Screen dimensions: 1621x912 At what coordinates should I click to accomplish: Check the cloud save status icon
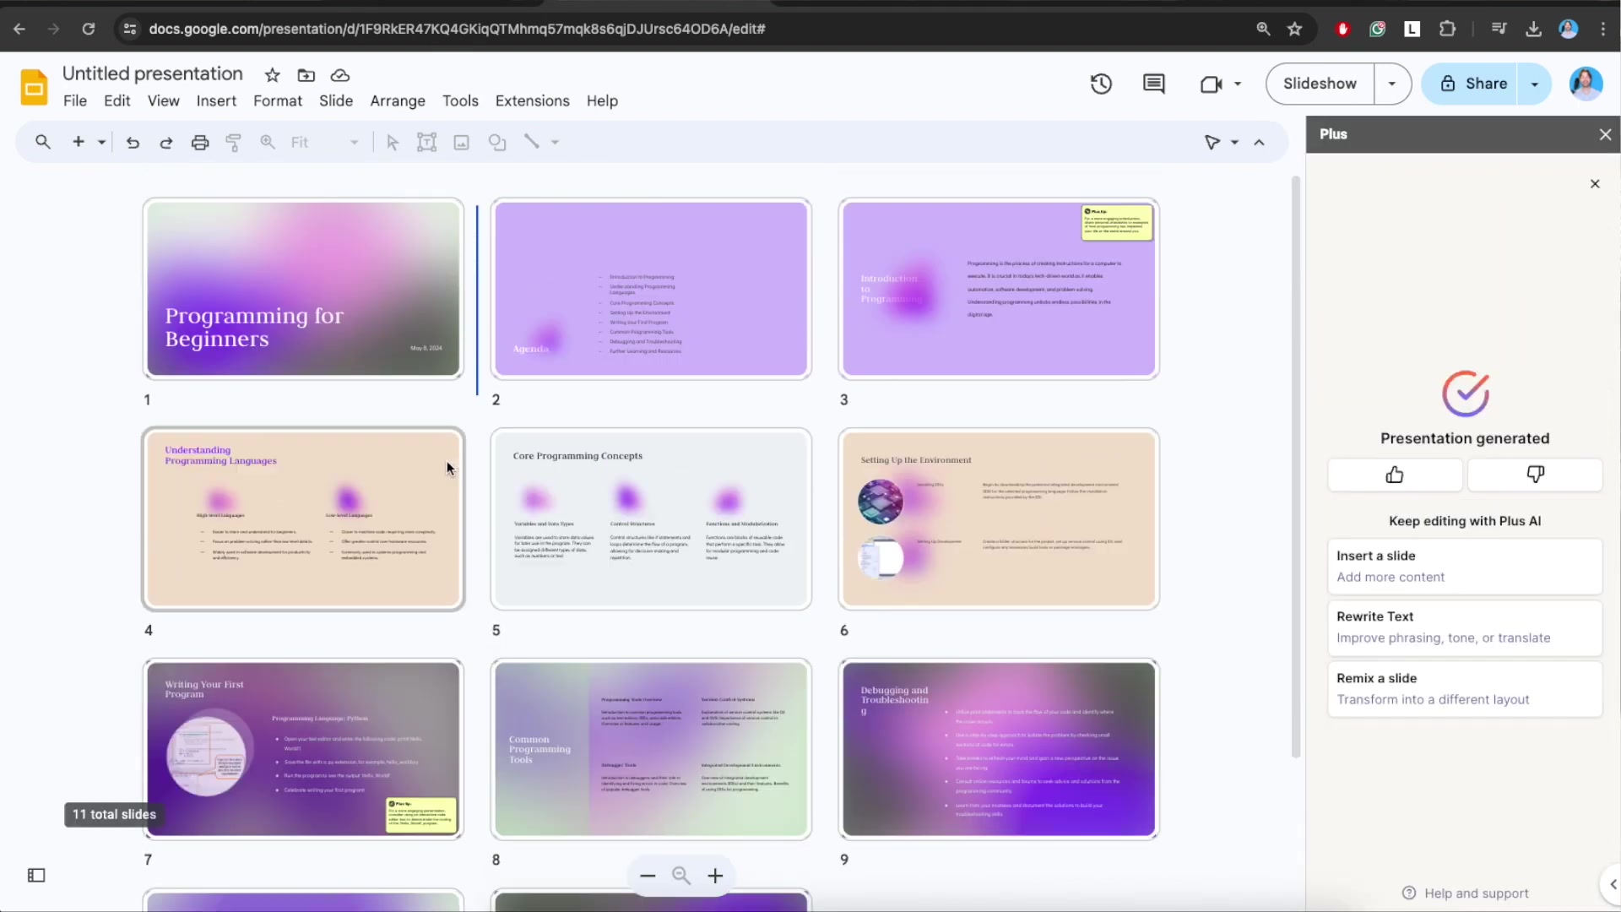coord(340,75)
